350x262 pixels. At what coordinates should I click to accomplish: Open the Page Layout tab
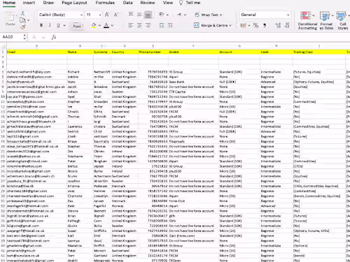74,3
